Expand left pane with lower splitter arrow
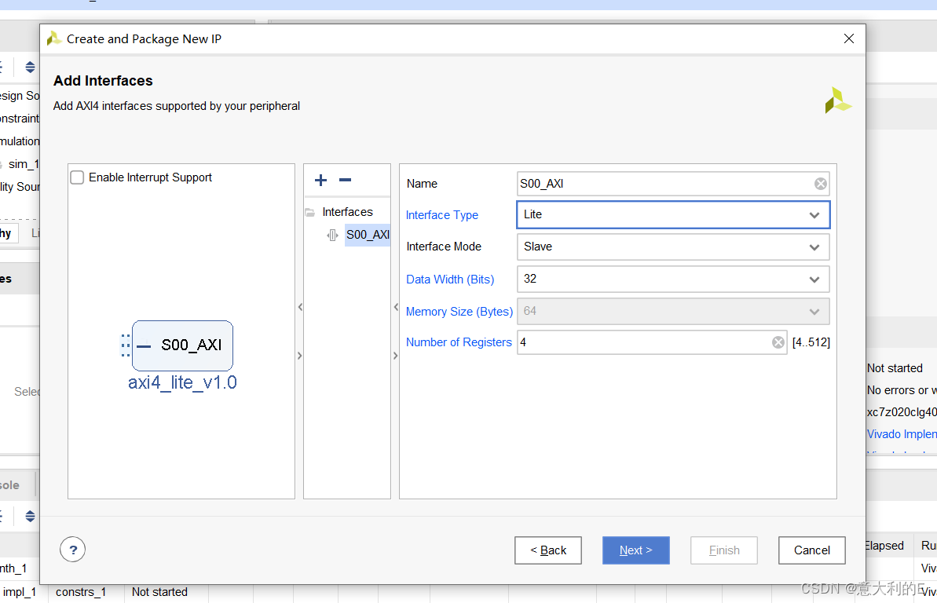The image size is (937, 603). [300, 356]
